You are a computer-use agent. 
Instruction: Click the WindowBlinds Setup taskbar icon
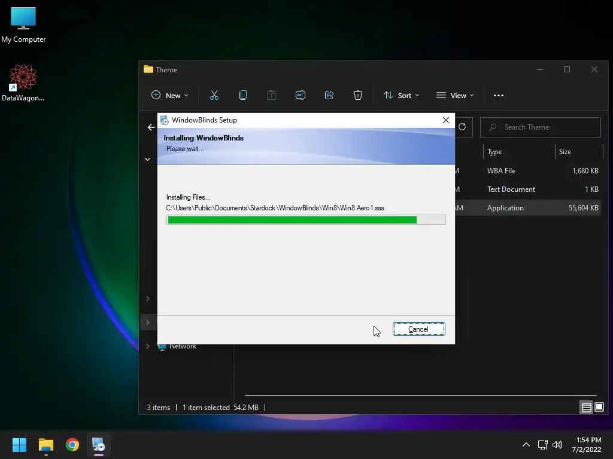99,445
